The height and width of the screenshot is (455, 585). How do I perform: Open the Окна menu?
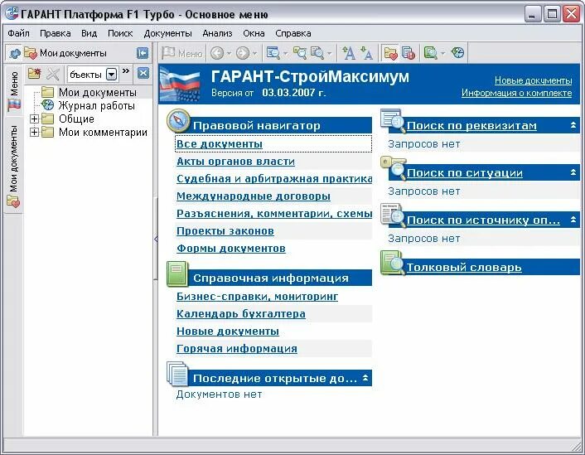tap(254, 33)
